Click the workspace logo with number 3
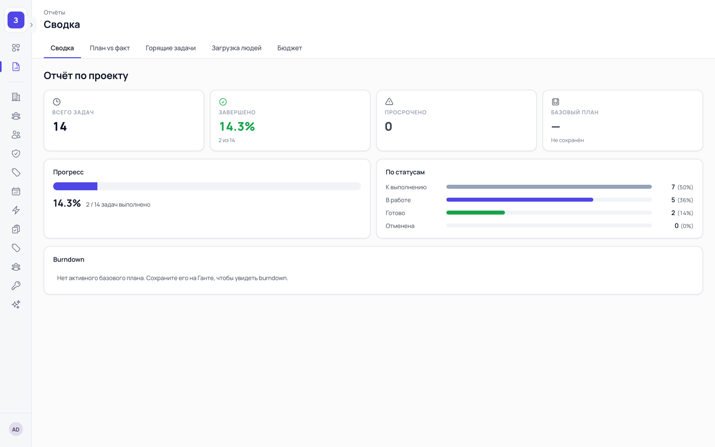715x447 pixels. 16,20
